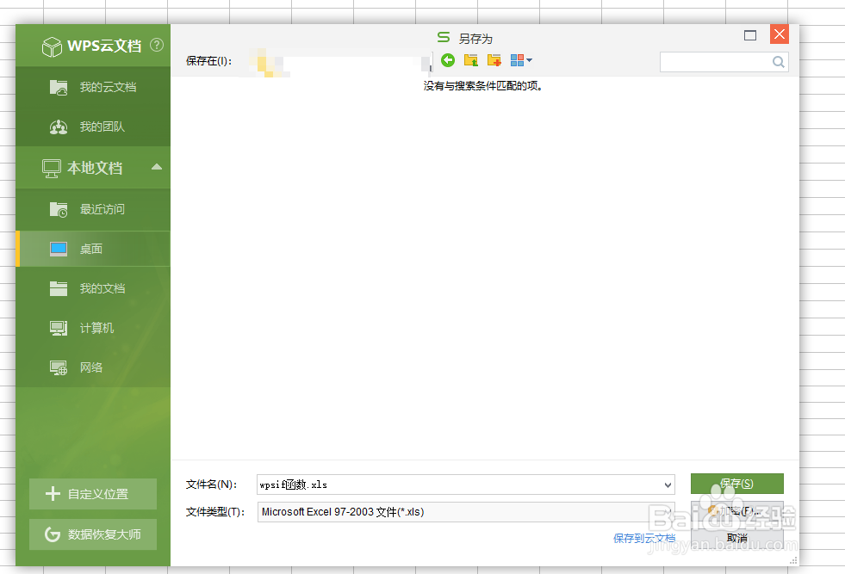Open WPS cloud docs help icon
The width and height of the screenshot is (845, 574).
click(x=157, y=45)
